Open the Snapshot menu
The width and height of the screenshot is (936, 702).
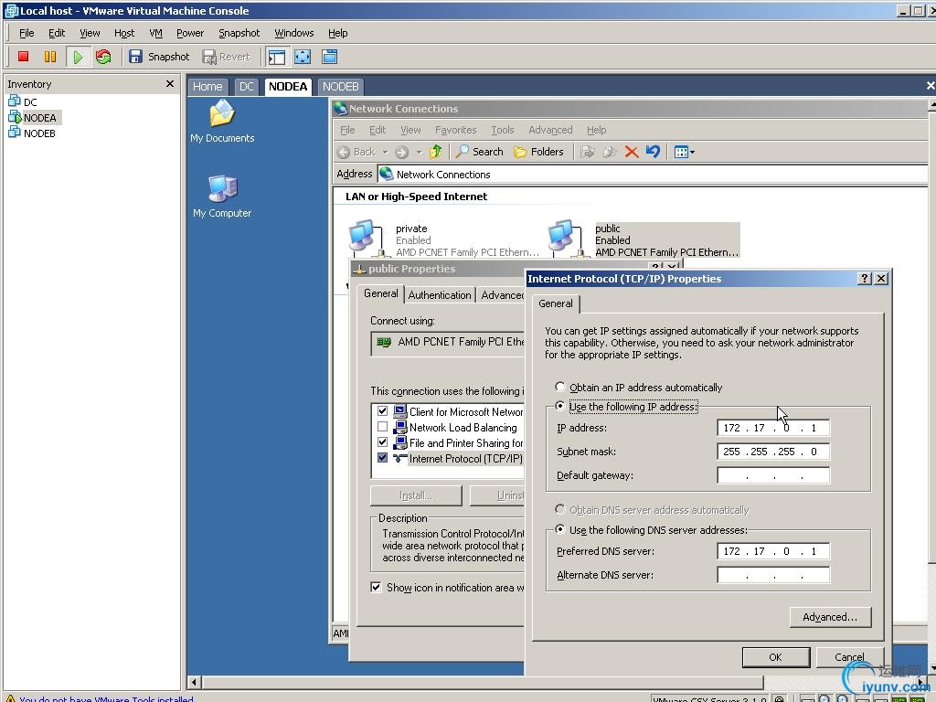(x=239, y=33)
